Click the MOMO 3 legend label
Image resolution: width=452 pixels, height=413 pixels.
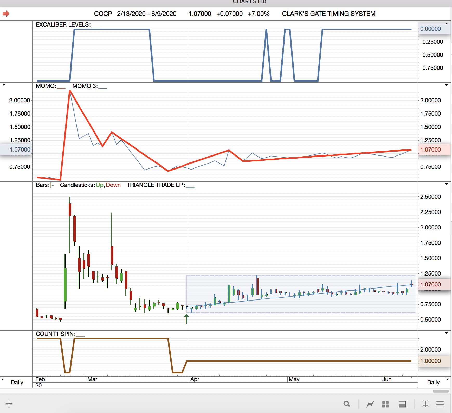pyautogui.click(x=85, y=86)
